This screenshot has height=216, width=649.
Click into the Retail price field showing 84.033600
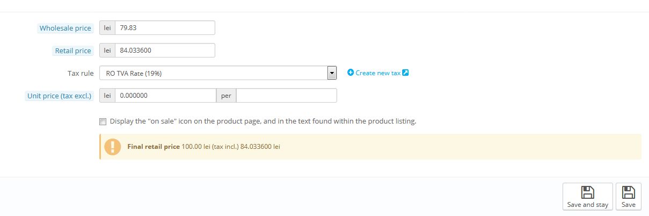(165, 51)
